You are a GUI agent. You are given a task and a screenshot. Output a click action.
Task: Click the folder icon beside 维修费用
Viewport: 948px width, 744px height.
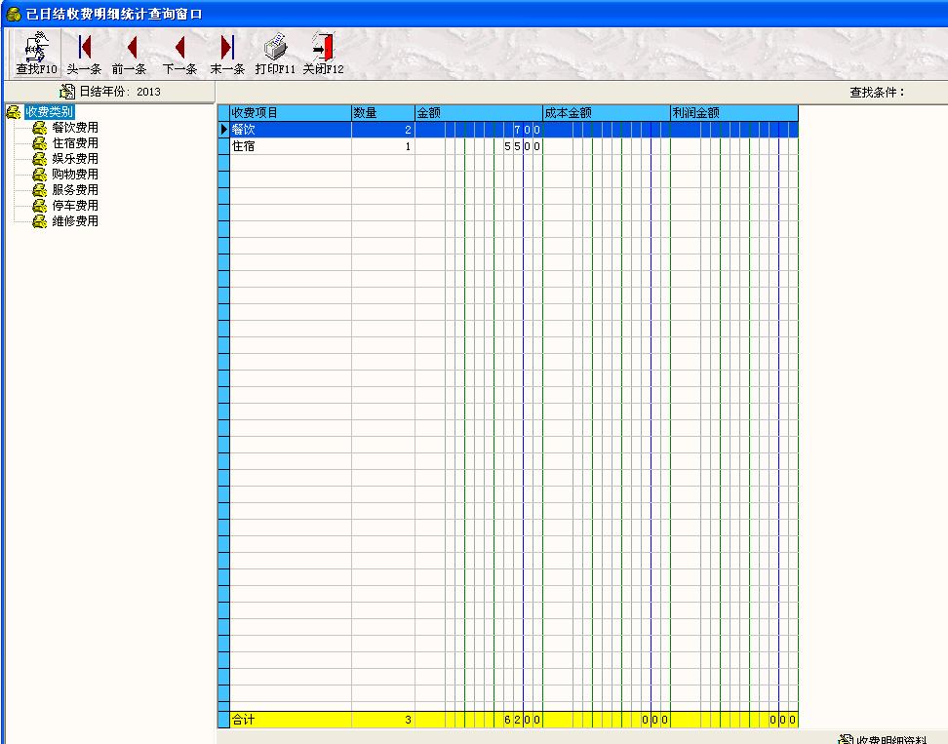coord(39,221)
